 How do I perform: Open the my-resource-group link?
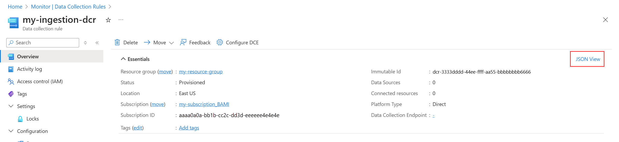tap(201, 72)
